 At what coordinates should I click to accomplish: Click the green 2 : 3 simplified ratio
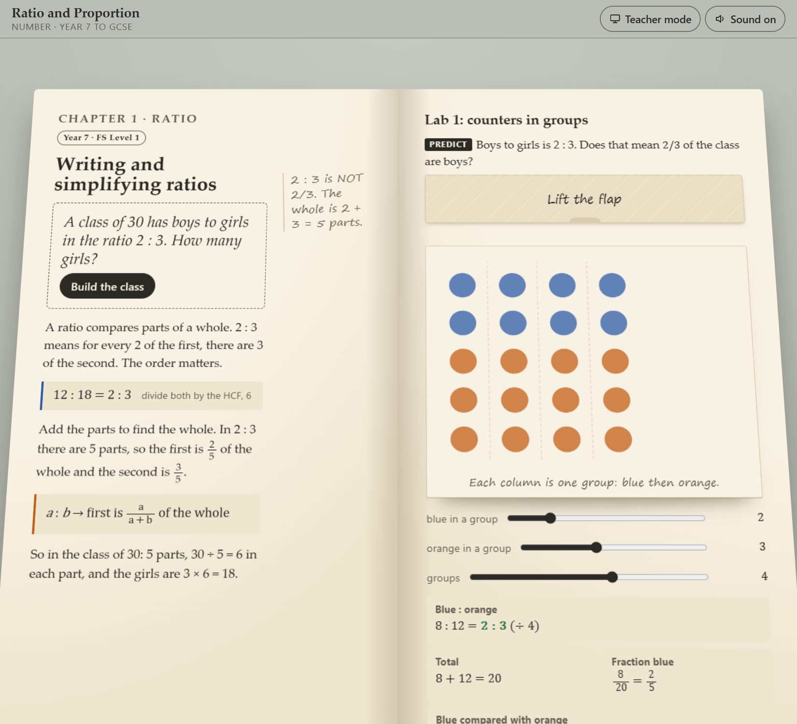coord(493,626)
